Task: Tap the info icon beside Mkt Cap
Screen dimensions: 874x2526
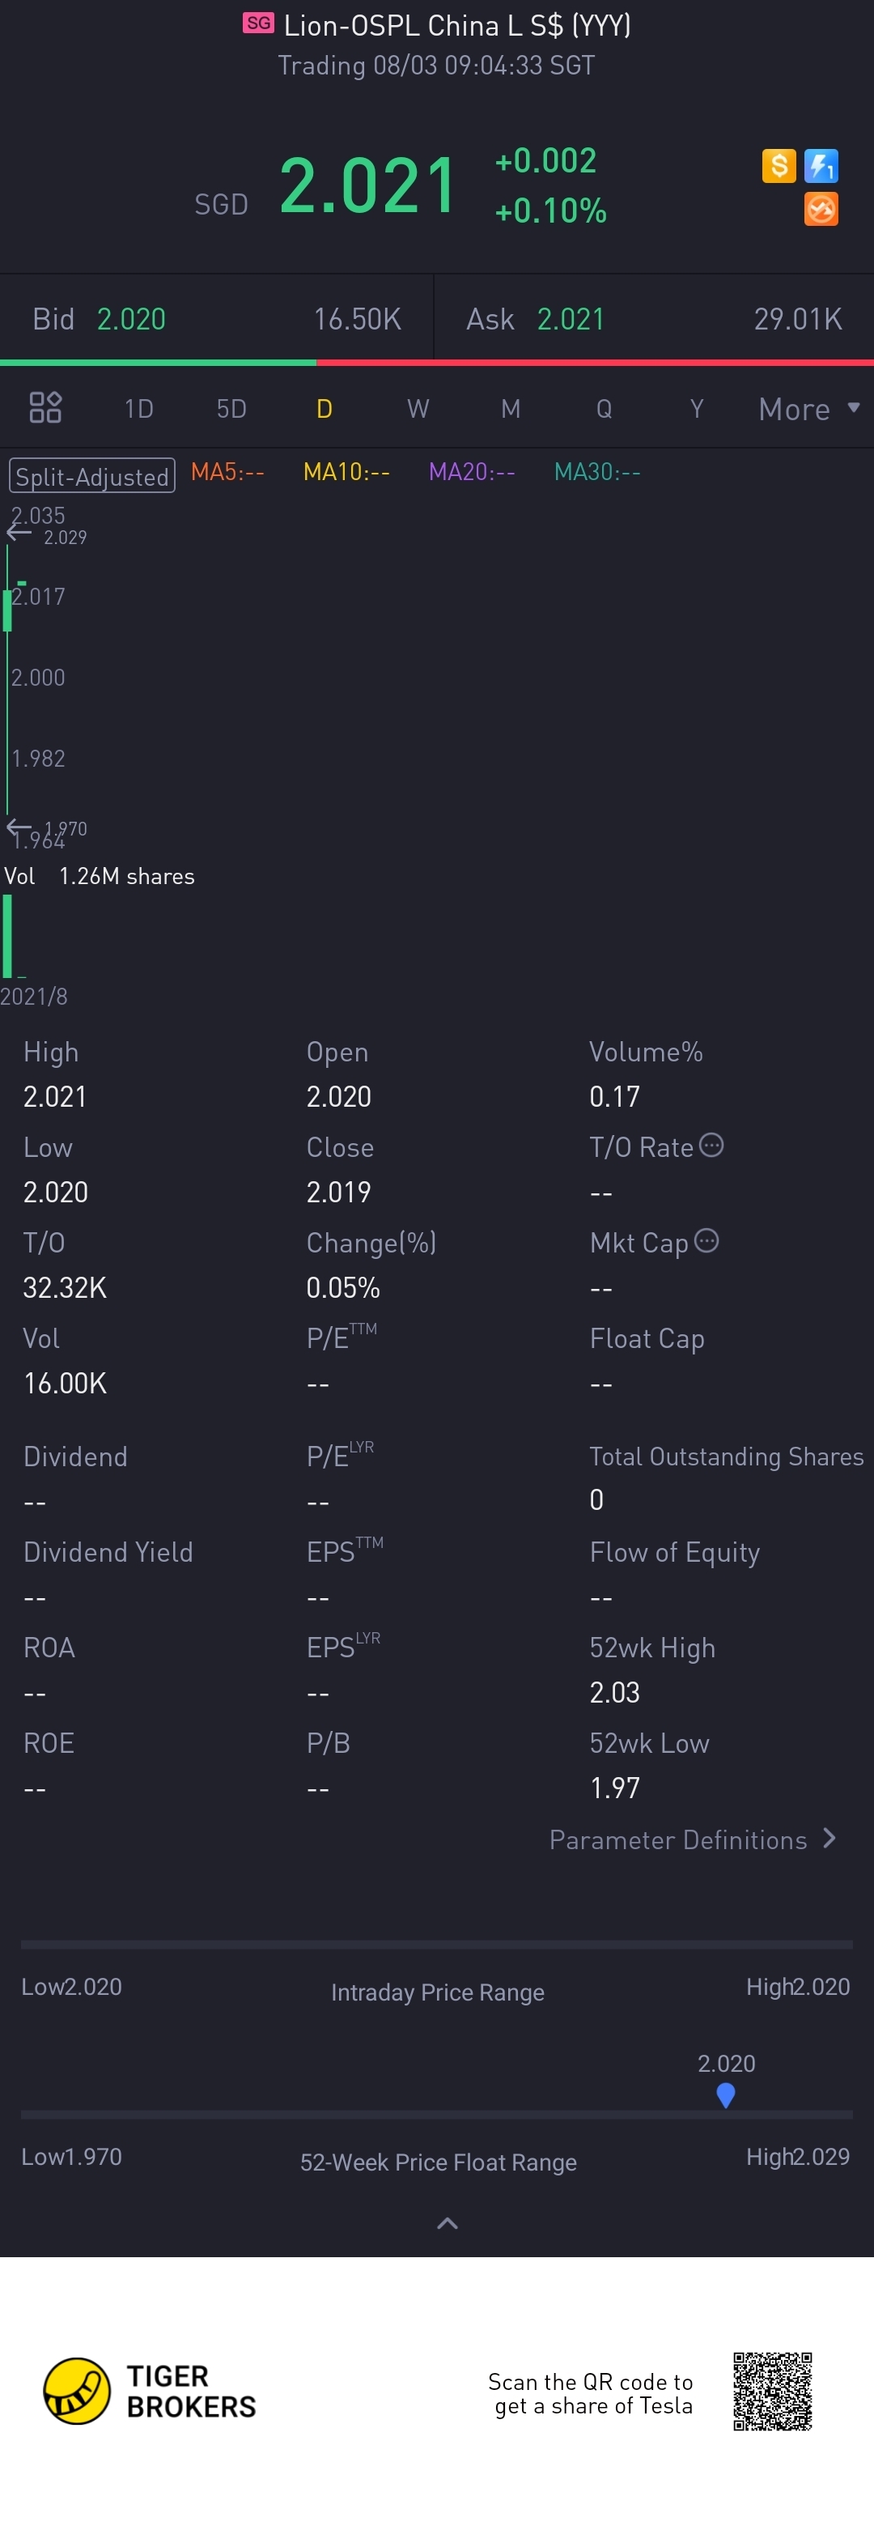Action: 706,1240
